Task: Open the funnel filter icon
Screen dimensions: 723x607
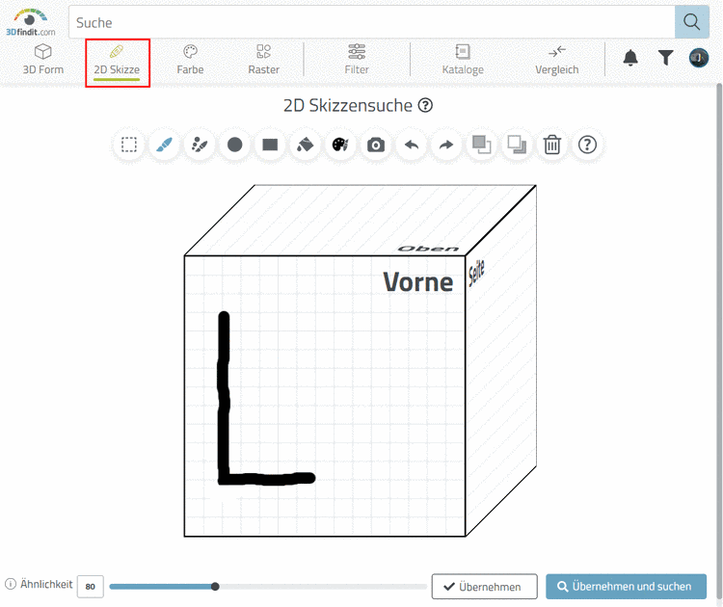Action: (x=665, y=58)
